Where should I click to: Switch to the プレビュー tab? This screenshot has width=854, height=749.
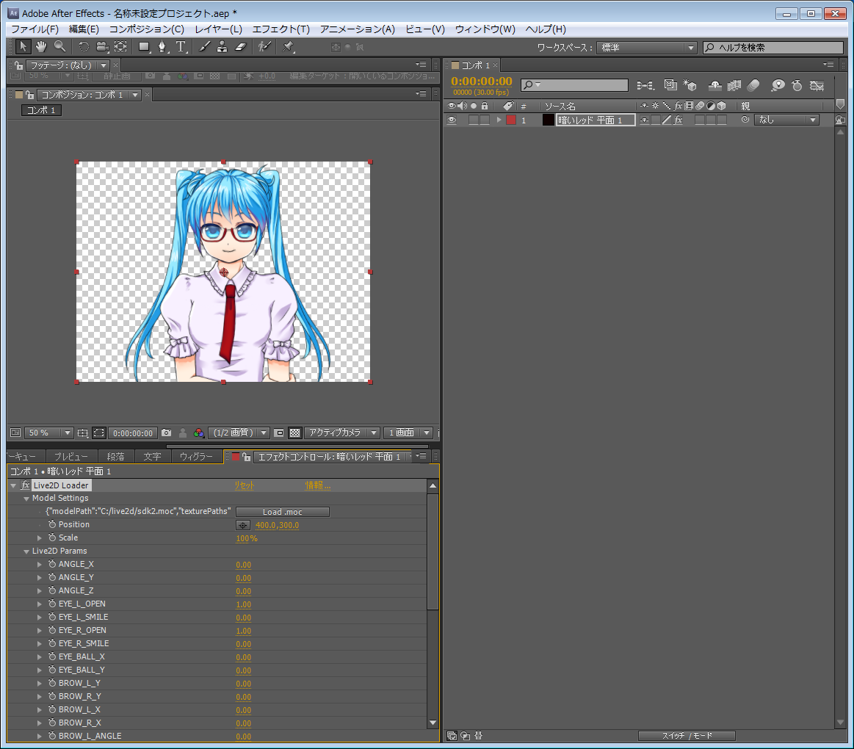[x=70, y=457]
